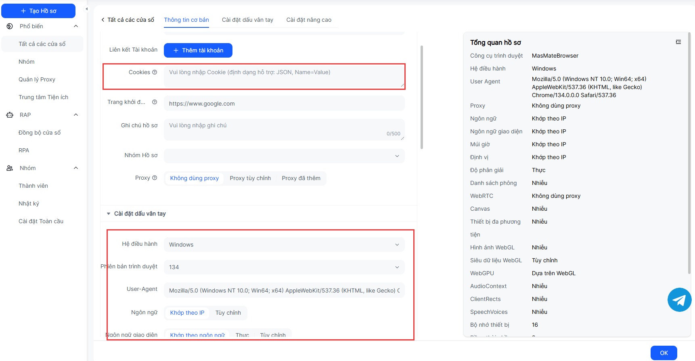Open the browser version 134 dropdown
The height and width of the screenshot is (361, 695).
point(284,267)
